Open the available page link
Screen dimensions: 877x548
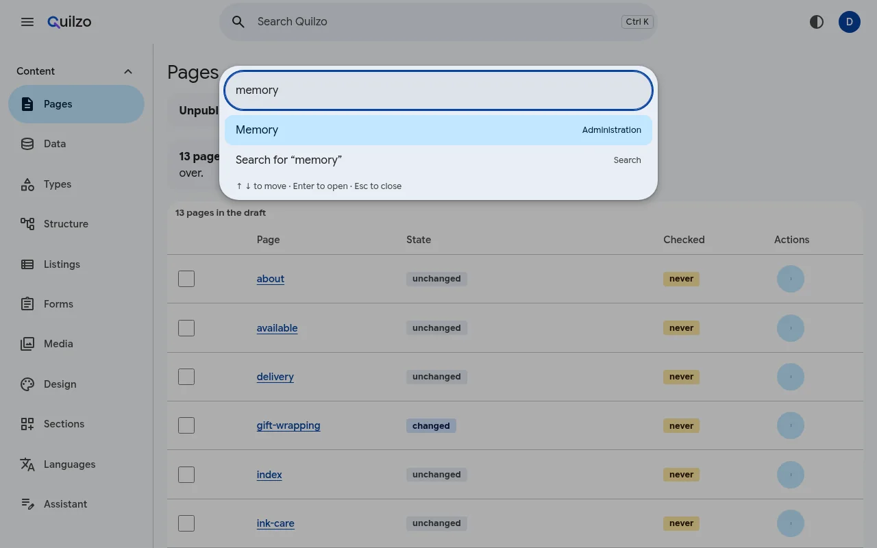tap(277, 328)
